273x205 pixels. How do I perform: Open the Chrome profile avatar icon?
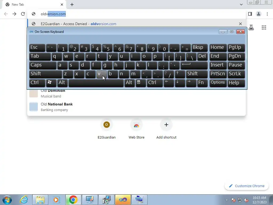coord(259,14)
